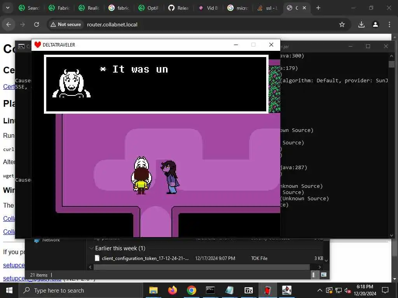398x298 pixels.
Task: Close the active browser tab
Action: tap(304, 8)
